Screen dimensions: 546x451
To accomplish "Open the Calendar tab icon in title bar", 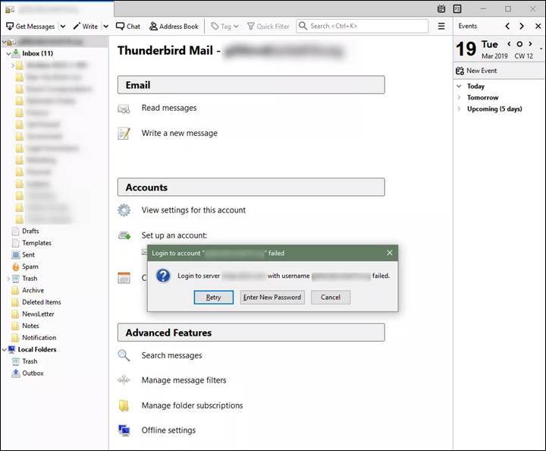I will (x=441, y=8).
